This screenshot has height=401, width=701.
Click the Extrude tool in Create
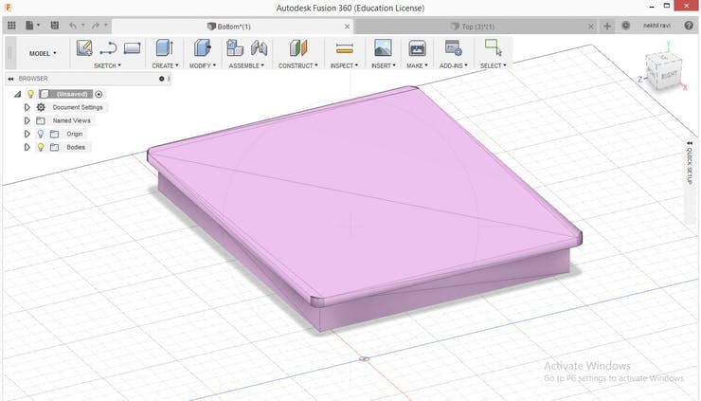164,47
